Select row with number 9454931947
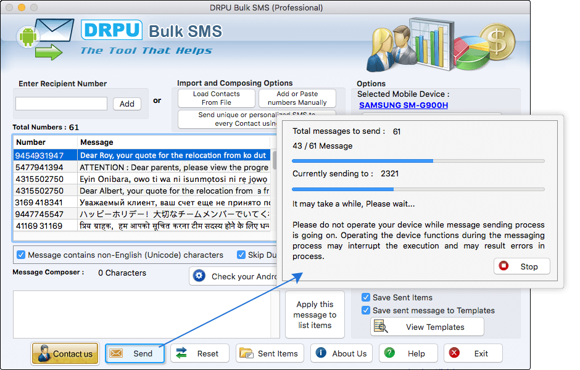Image resolution: width=580 pixels, height=370 pixels. point(143,155)
